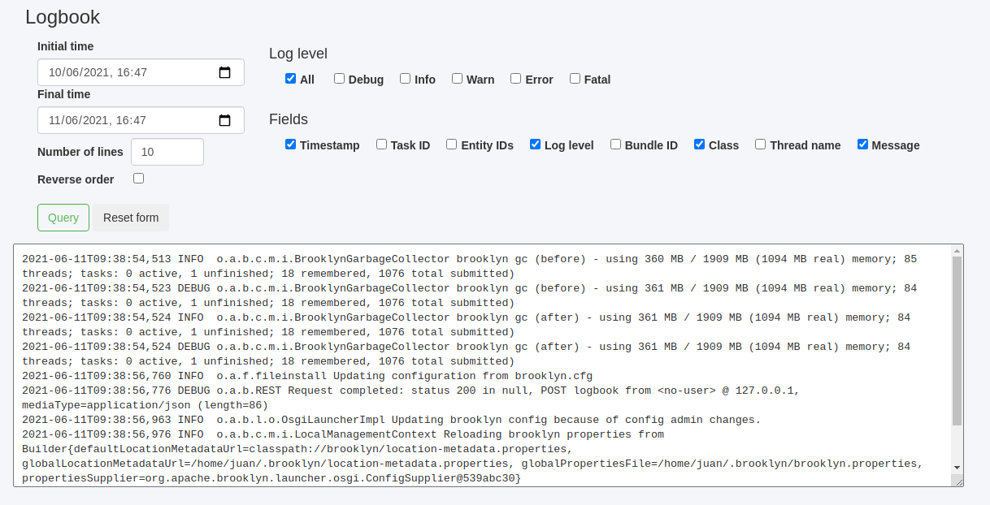Viewport: 990px width, 505px height.
Task: Click the Fields section heading
Action: [x=289, y=119]
